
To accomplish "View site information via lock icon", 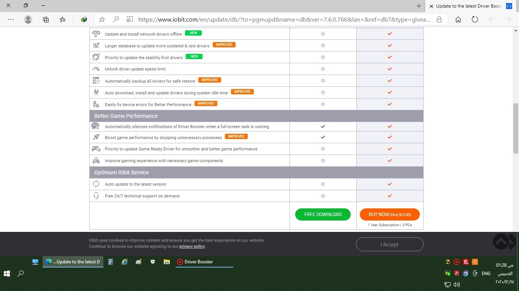I will click(439, 19).
